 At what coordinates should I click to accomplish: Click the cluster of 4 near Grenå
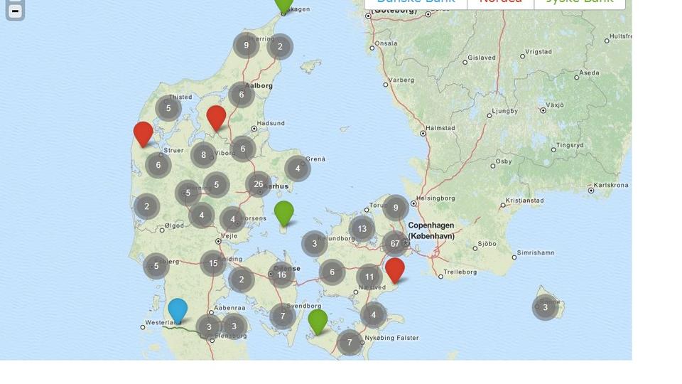(298, 169)
